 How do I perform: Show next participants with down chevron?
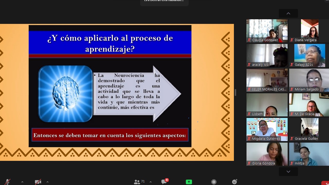288,172
